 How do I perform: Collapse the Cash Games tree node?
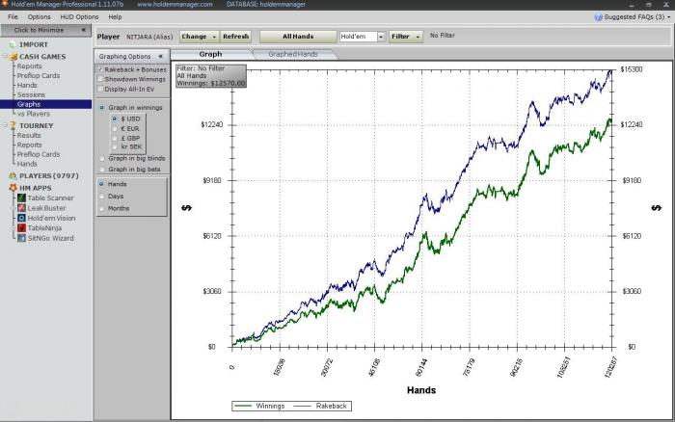(x=6, y=57)
